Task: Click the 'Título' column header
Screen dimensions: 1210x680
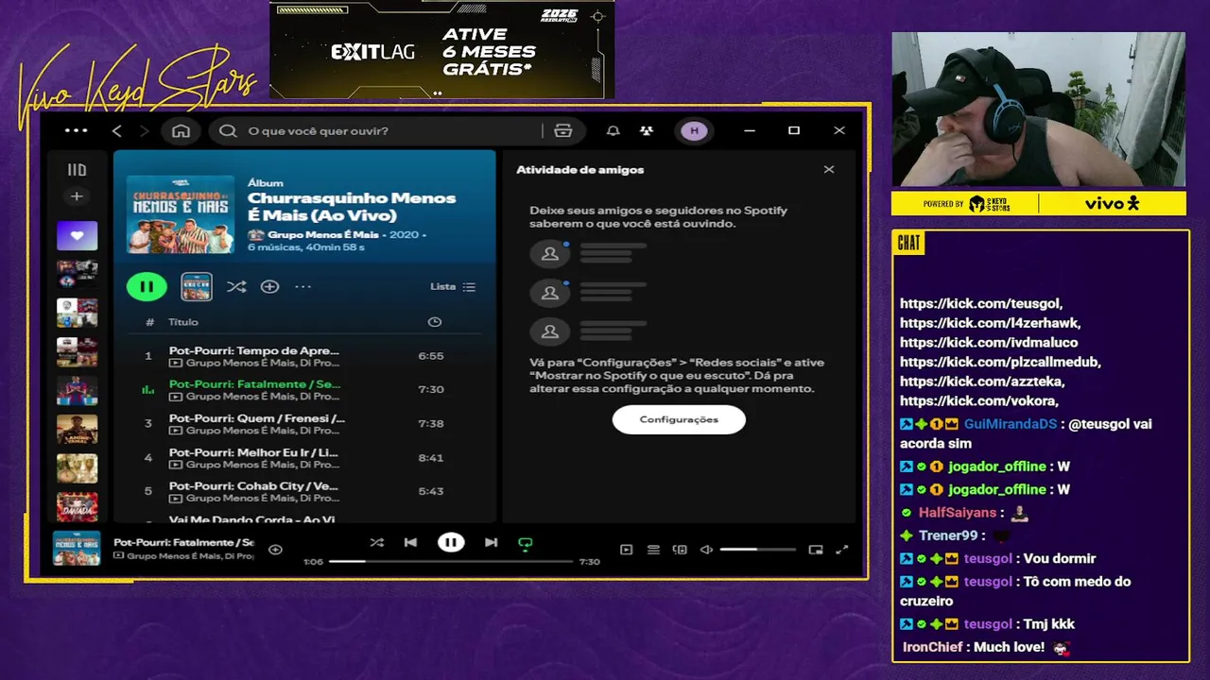Action: tap(183, 322)
